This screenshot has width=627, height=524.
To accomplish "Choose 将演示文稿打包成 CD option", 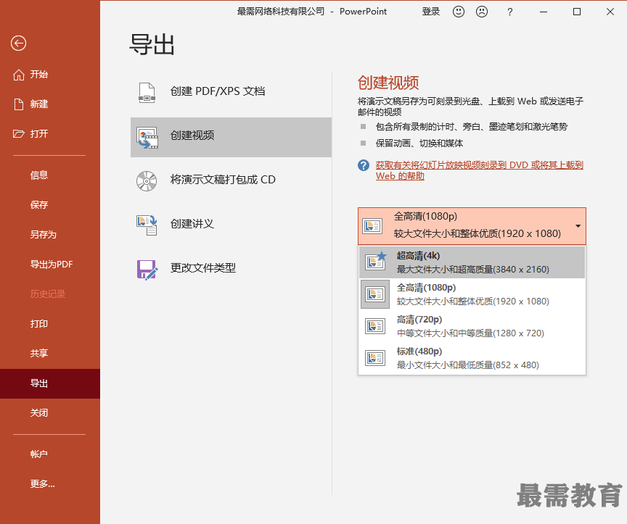I will pyautogui.click(x=231, y=180).
